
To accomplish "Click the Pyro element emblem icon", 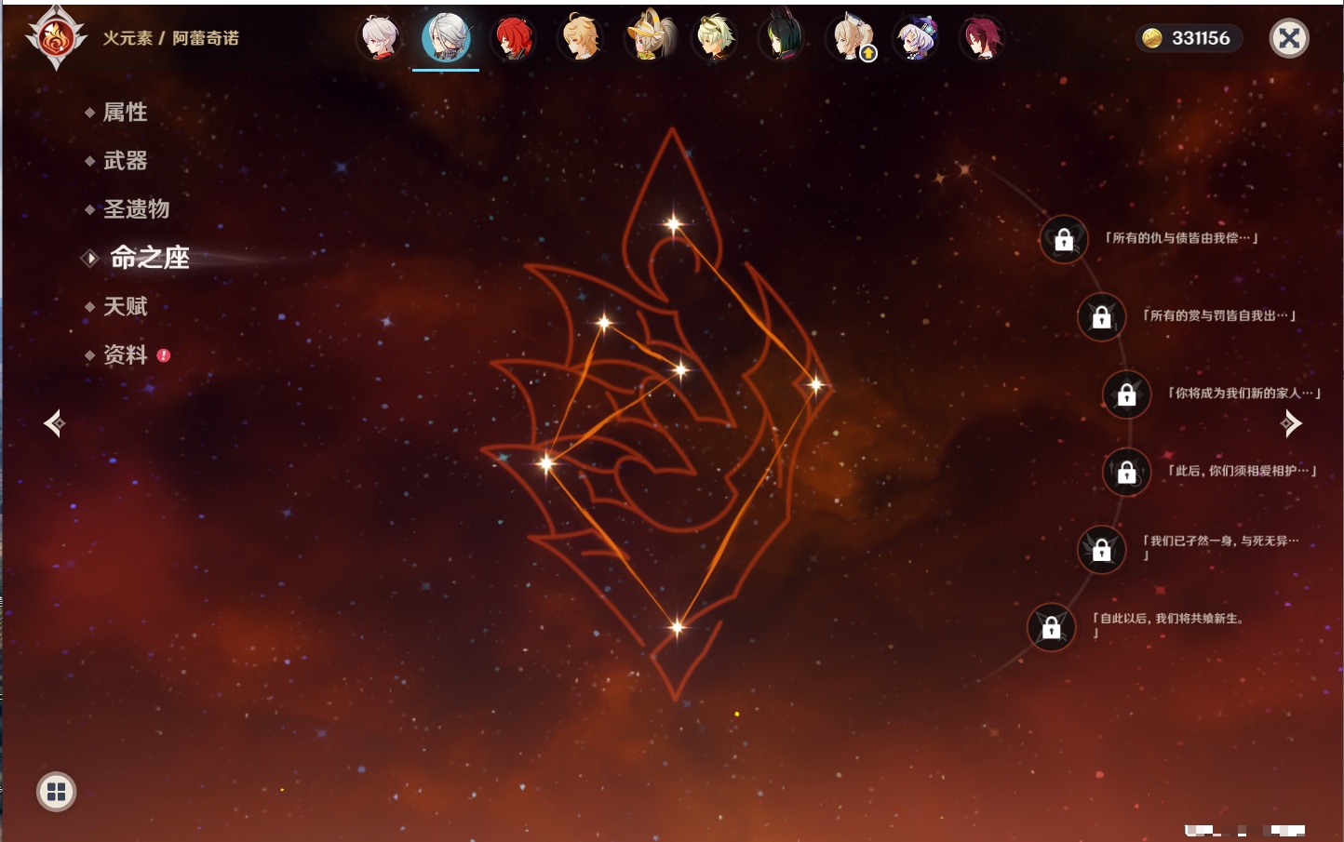I will (56, 38).
